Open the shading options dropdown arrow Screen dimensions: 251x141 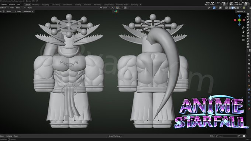click(240, 8)
